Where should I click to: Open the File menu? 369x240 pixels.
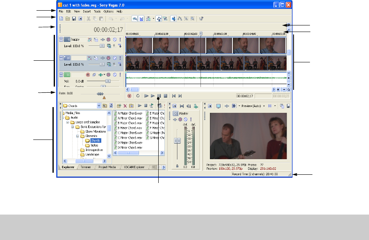point(61,11)
